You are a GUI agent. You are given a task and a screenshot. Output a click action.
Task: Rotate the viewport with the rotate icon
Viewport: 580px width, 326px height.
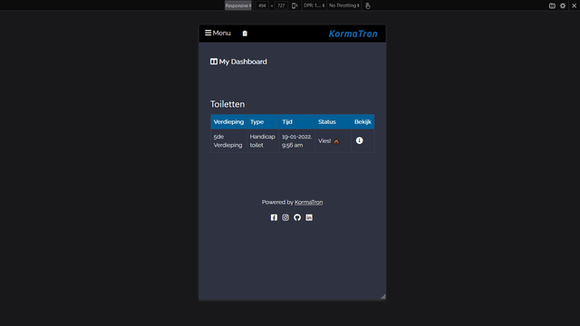[x=295, y=5]
